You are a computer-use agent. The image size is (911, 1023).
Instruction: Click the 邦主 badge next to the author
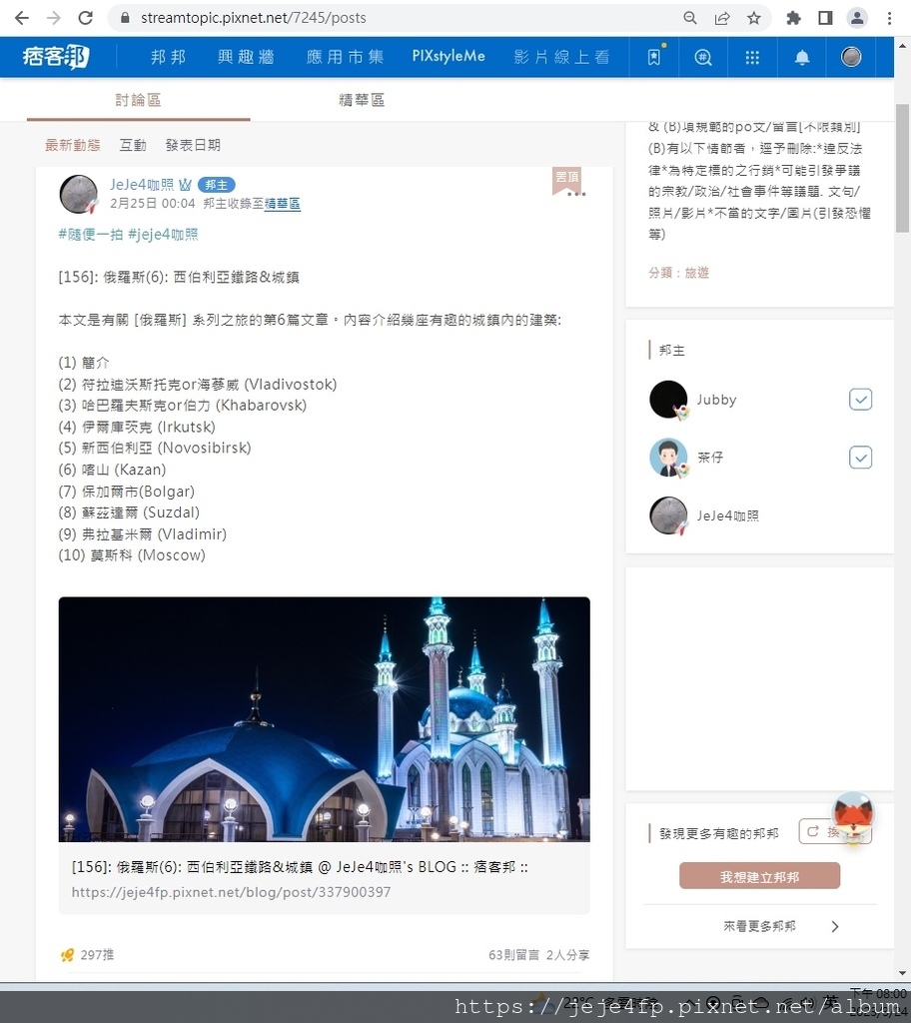click(217, 185)
